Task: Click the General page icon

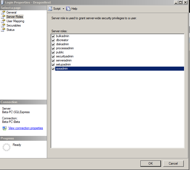Action: click(x=3, y=12)
